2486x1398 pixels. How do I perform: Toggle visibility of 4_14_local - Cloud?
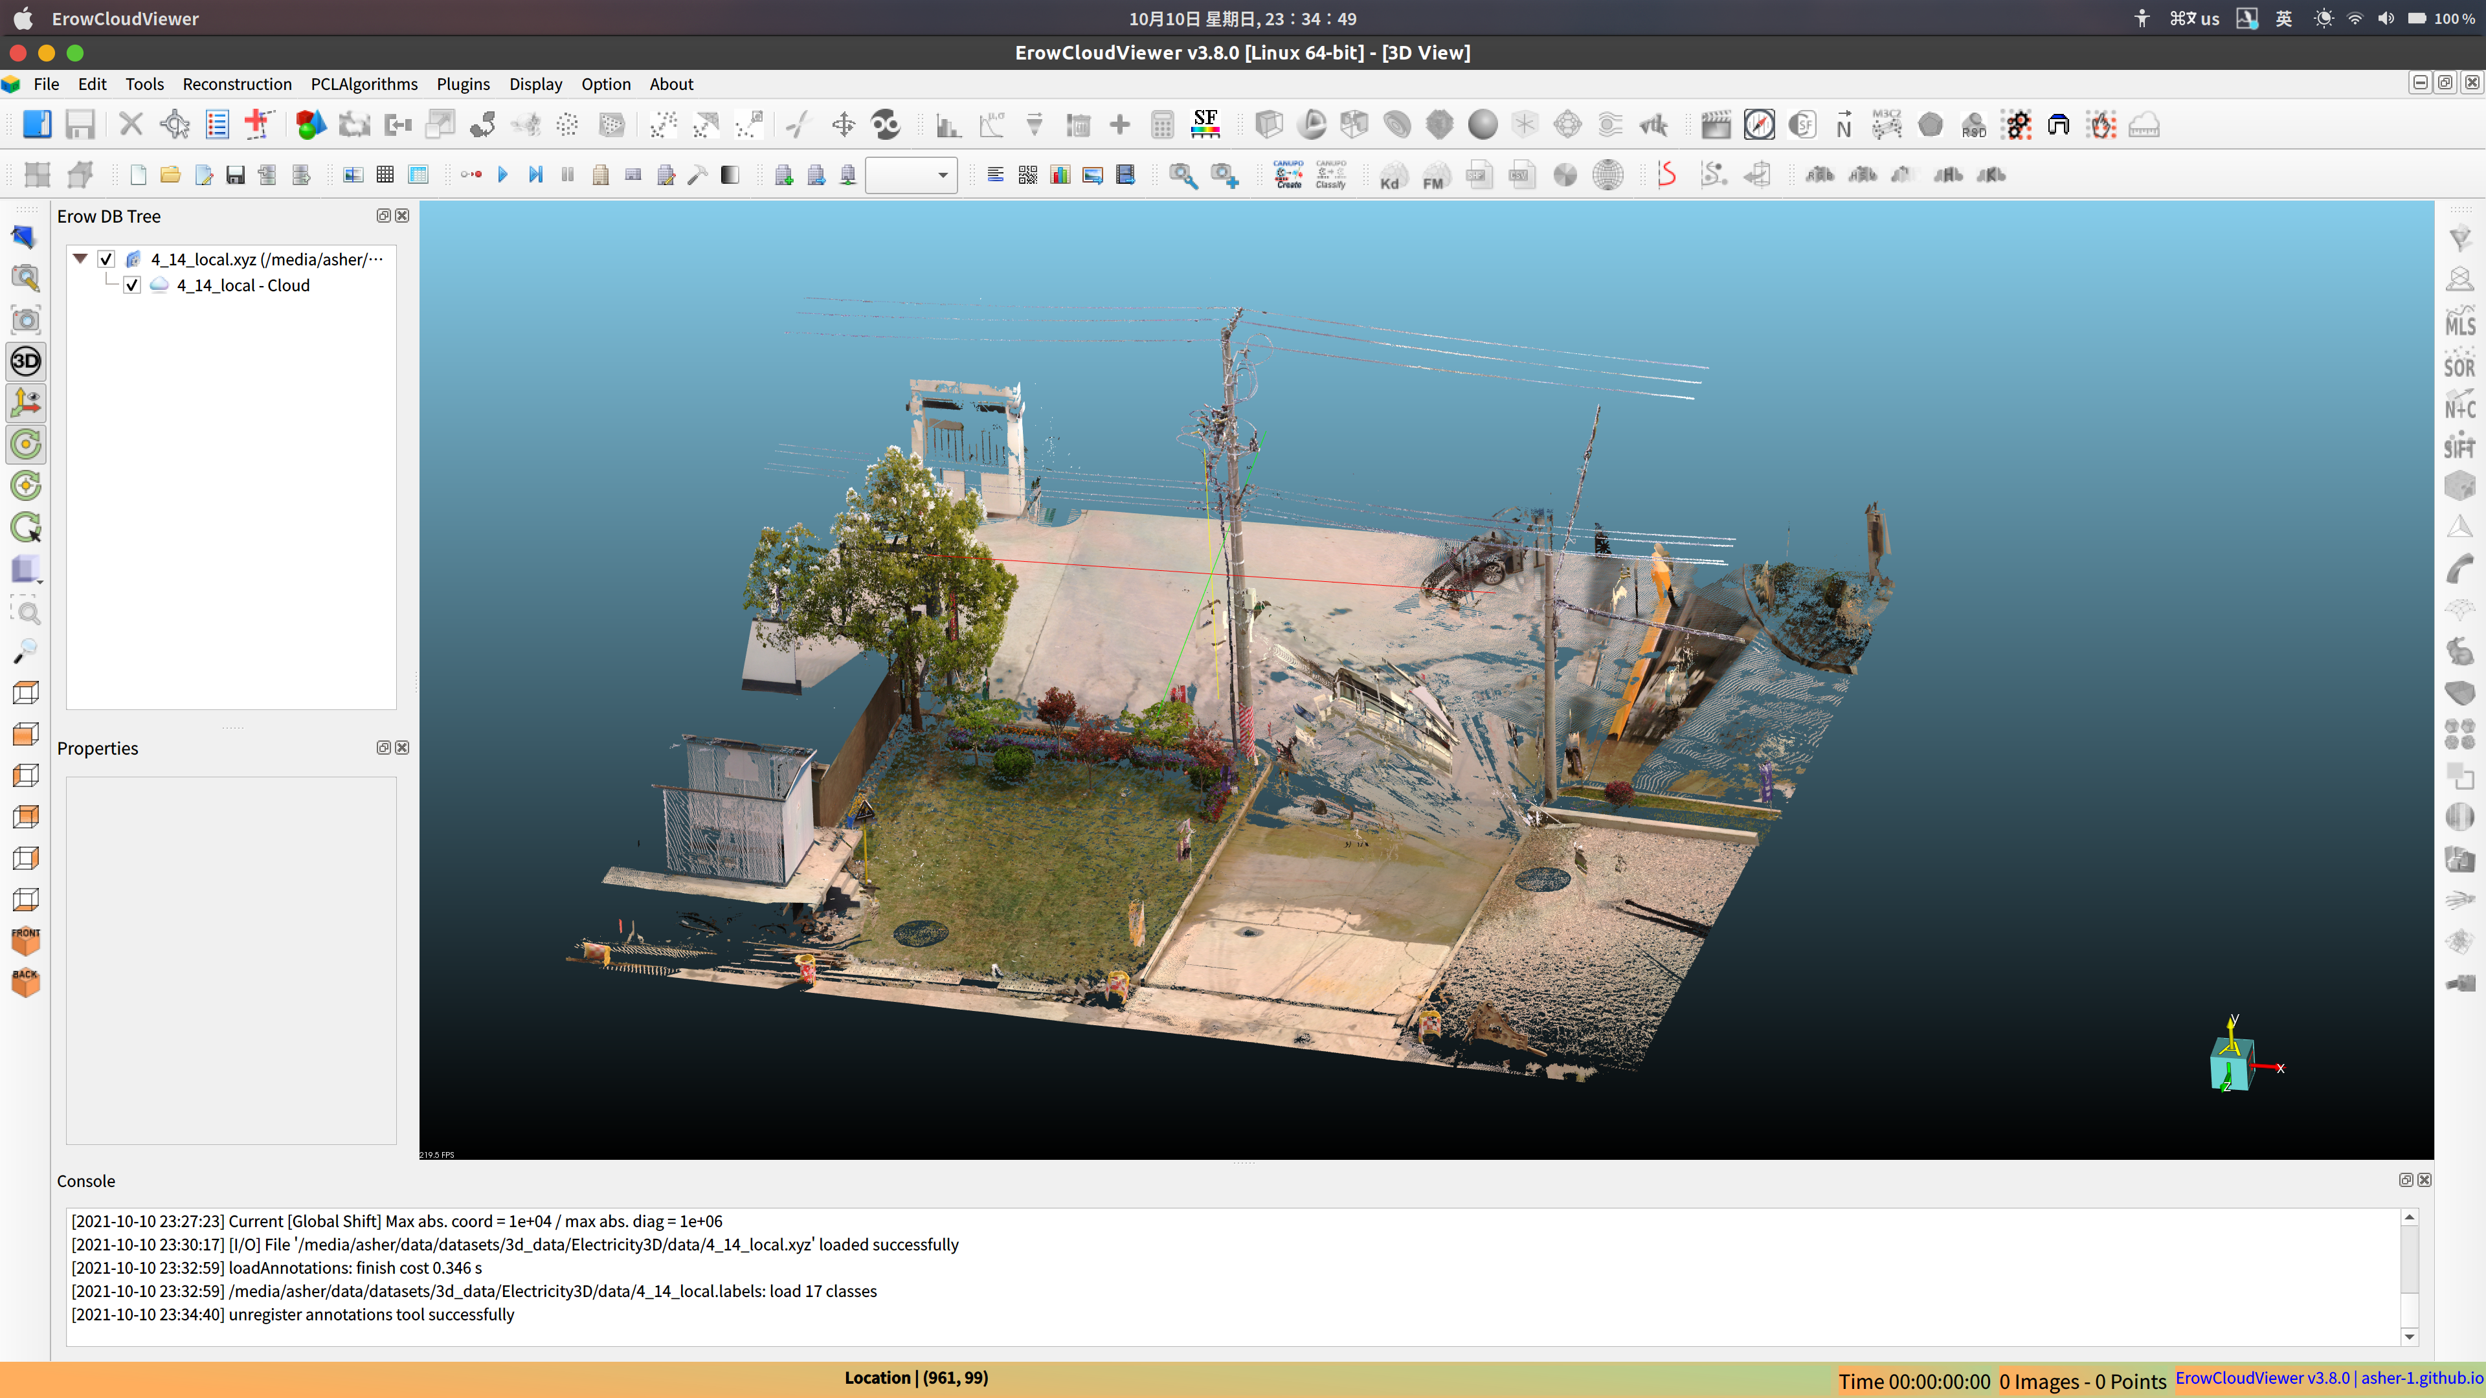(132, 285)
